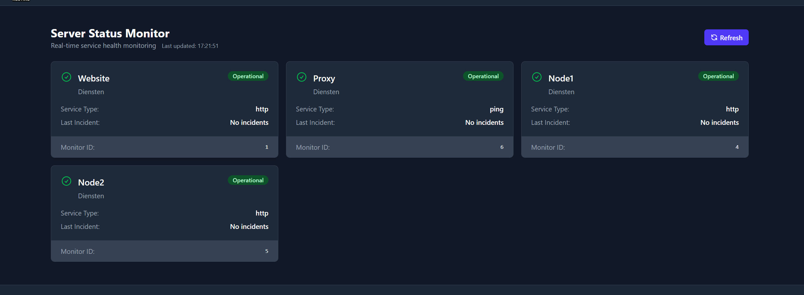This screenshot has height=295, width=804.
Task: Click the Last updated timestamp
Action: tap(190, 46)
